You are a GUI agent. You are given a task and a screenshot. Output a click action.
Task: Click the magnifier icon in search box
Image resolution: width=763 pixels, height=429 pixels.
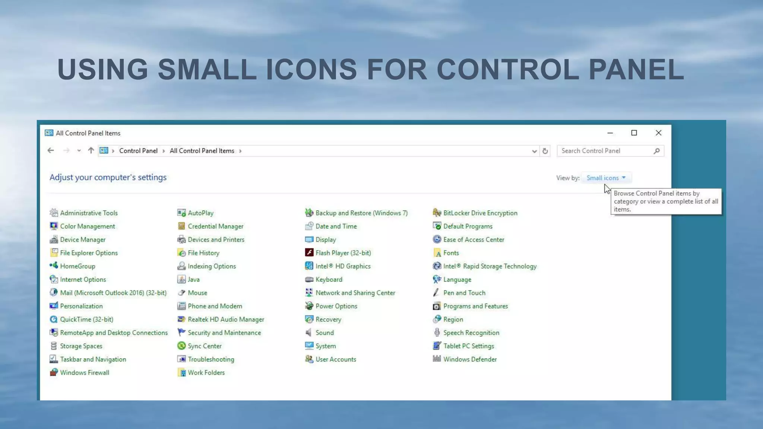tap(656, 151)
